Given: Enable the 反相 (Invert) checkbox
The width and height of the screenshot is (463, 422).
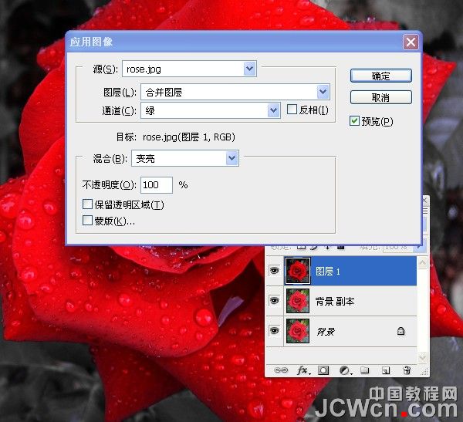Looking at the screenshot, I should click(x=292, y=110).
